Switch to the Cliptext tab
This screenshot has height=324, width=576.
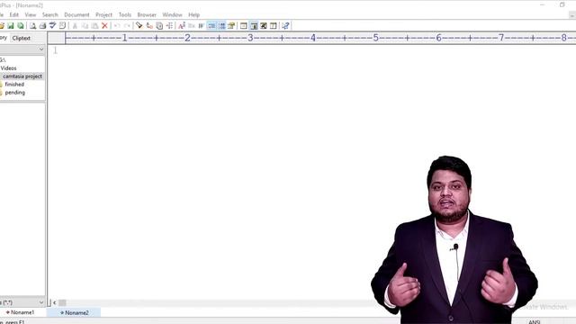(x=22, y=38)
